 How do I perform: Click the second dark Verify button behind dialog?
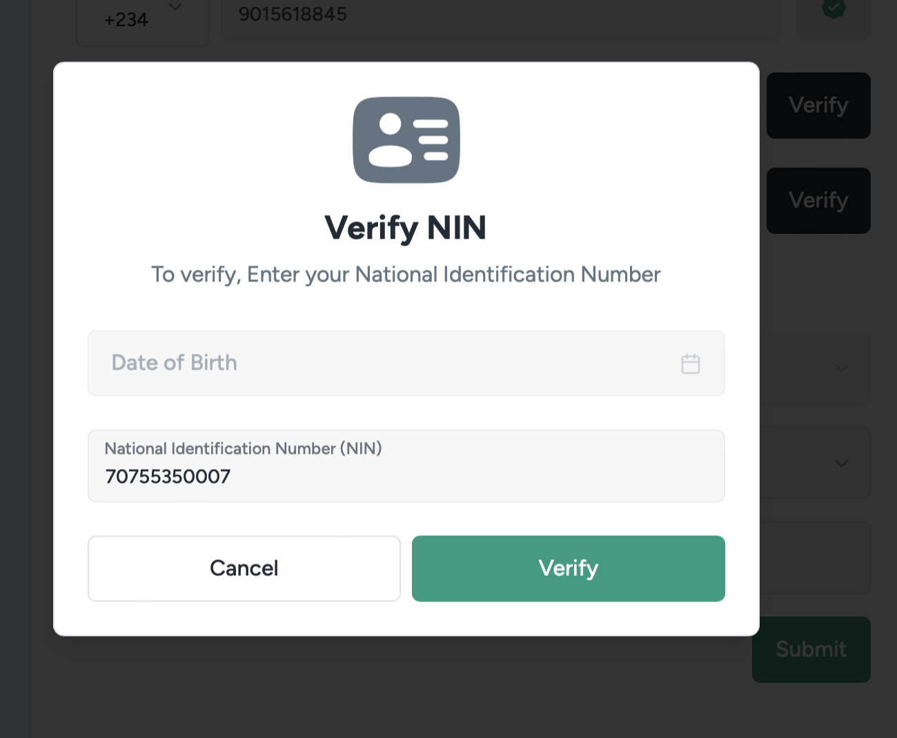click(818, 201)
